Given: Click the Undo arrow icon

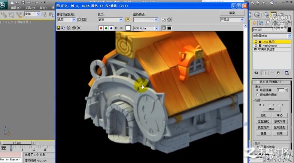Looking at the screenshot, I should tap(29, 3).
